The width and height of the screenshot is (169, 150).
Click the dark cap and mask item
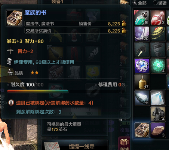[158, 50]
